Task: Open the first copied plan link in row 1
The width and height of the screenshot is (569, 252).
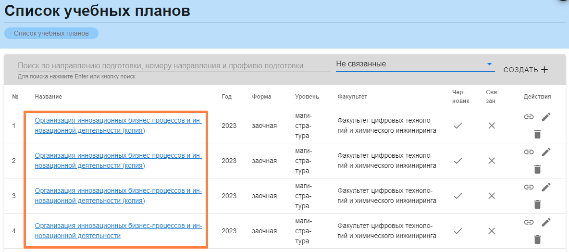Action: coord(118,126)
